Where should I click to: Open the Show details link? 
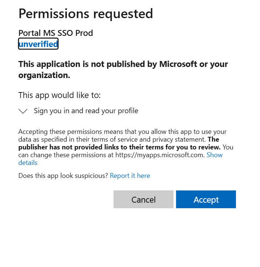point(215,155)
